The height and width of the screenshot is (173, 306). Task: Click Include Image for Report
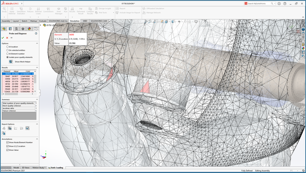pos(128,13)
